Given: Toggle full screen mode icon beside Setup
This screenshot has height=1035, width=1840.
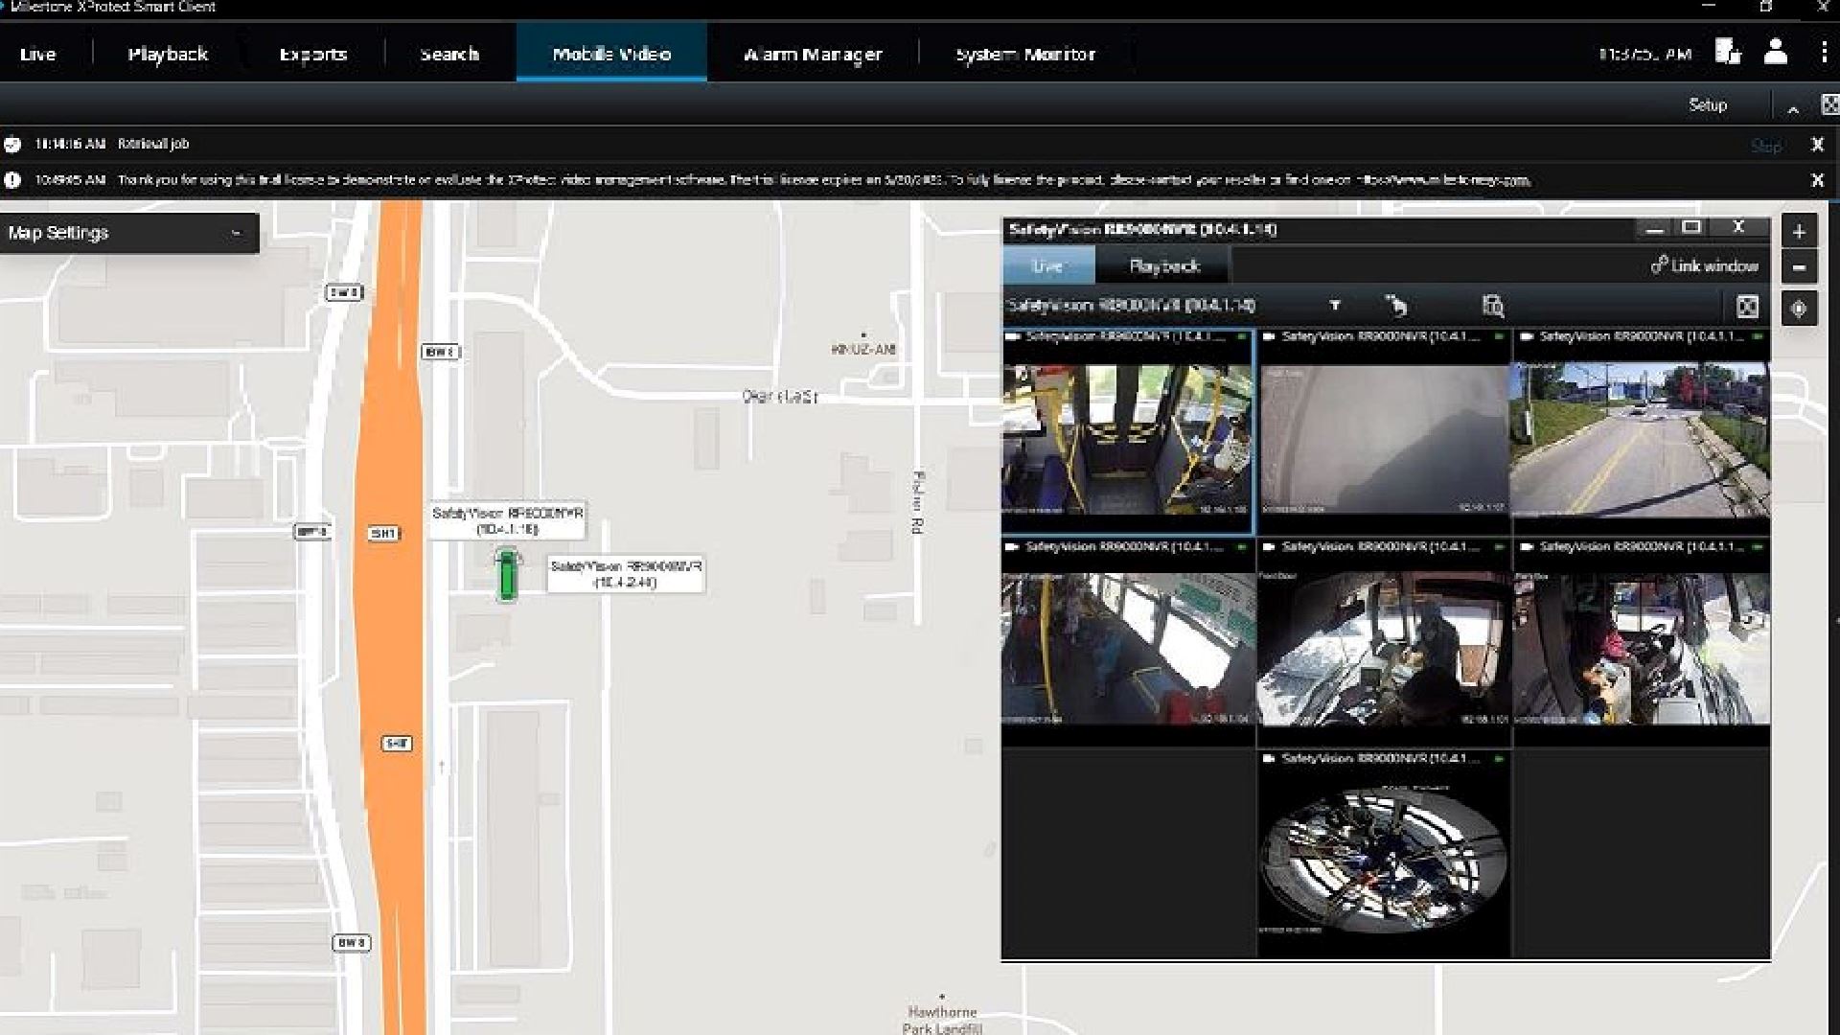Looking at the screenshot, I should (x=1829, y=104).
